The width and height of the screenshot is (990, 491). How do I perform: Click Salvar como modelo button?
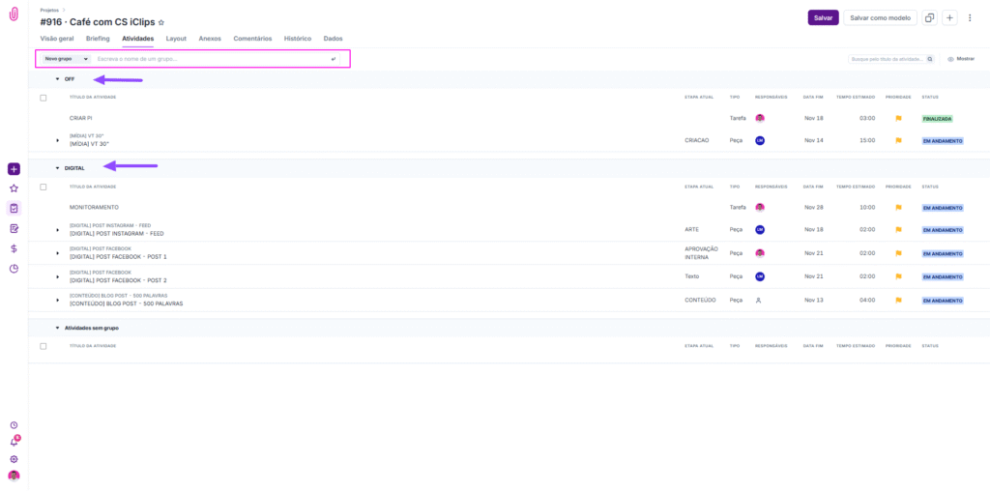[x=879, y=17]
